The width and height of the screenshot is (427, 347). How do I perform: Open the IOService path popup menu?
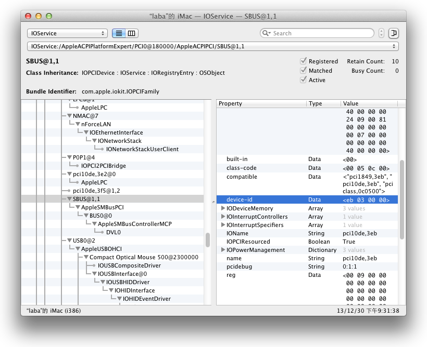coord(212,46)
